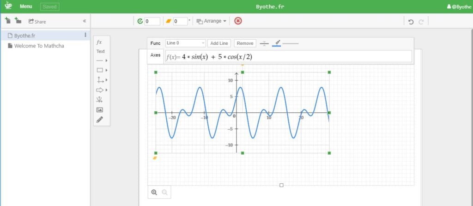
Task: Click the Share button in the sidebar
Action: [x=37, y=21]
